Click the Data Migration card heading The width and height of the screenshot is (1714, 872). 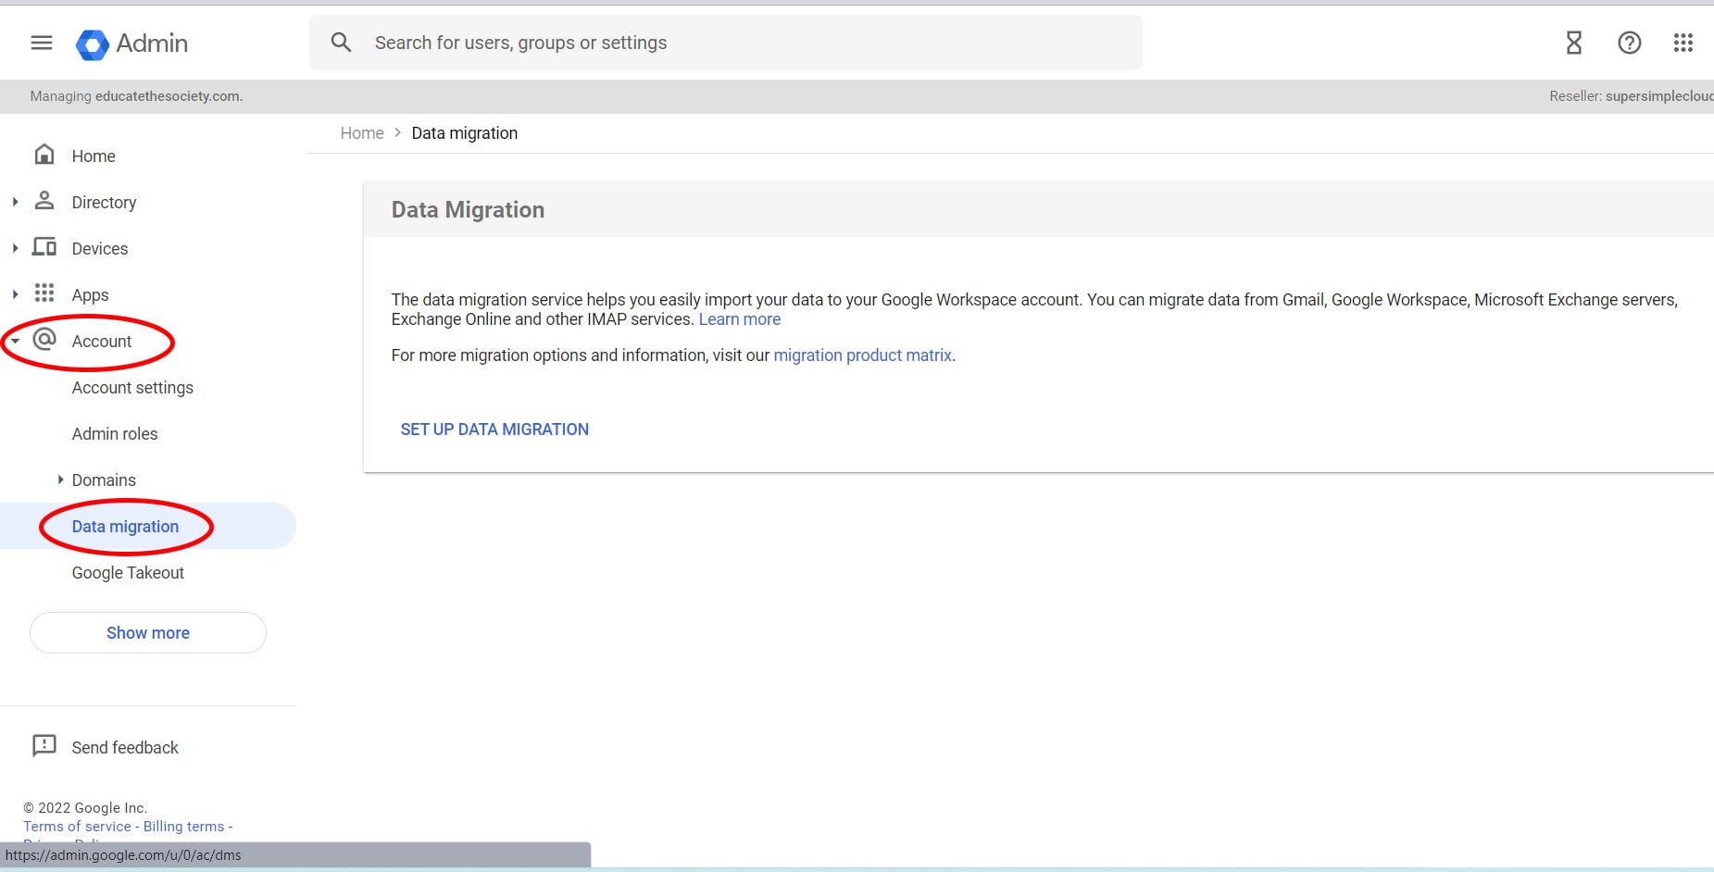[468, 210]
